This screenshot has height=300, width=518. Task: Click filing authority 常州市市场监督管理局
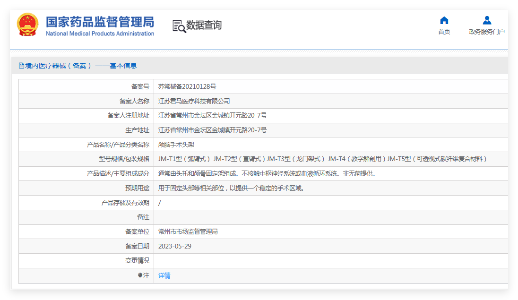tap(188, 231)
